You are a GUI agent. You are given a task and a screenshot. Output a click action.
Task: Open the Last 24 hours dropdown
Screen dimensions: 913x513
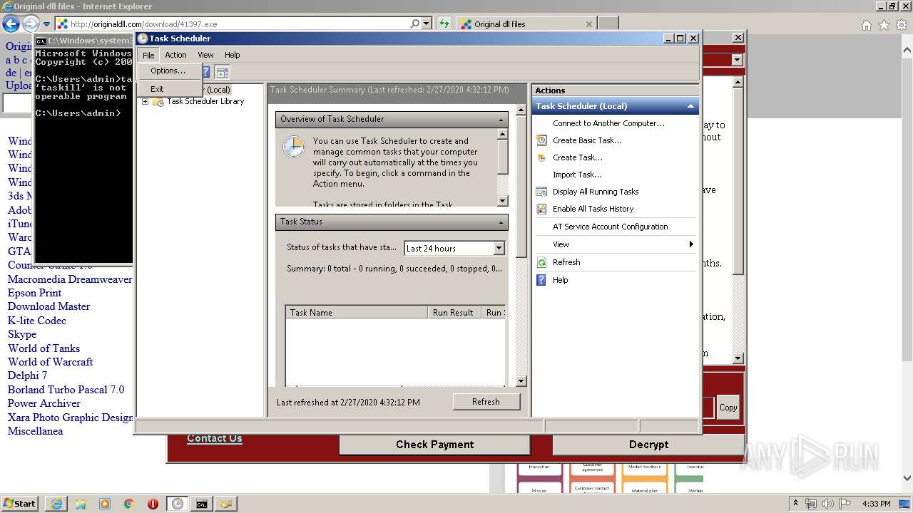499,248
